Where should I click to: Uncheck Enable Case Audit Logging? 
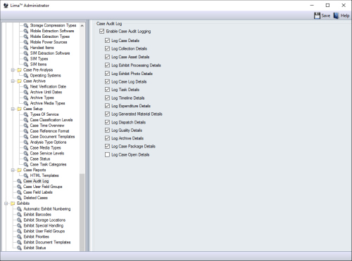tap(101, 31)
